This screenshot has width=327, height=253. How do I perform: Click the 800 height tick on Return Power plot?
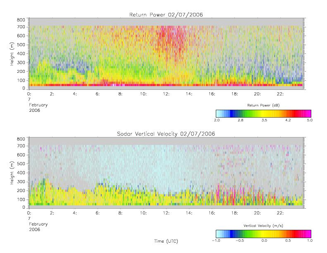[x=21, y=20]
